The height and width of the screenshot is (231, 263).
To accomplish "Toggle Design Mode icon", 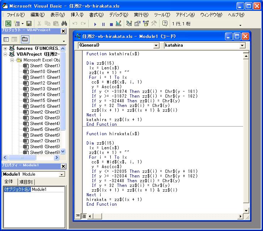I will tap(119, 23).
